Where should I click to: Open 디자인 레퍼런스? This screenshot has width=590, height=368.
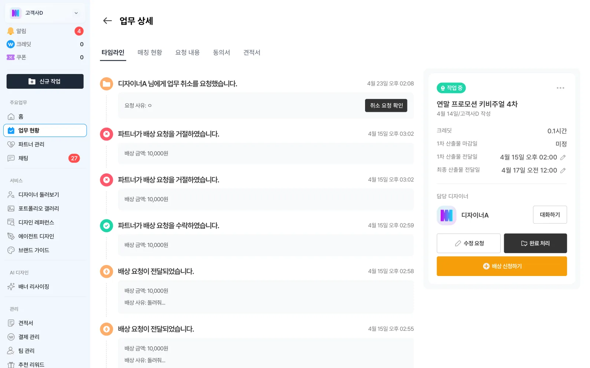pos(45,223)
